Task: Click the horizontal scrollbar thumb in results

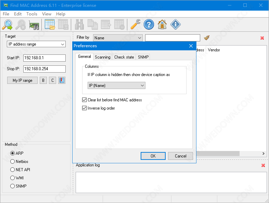Action: click(218, 154)
